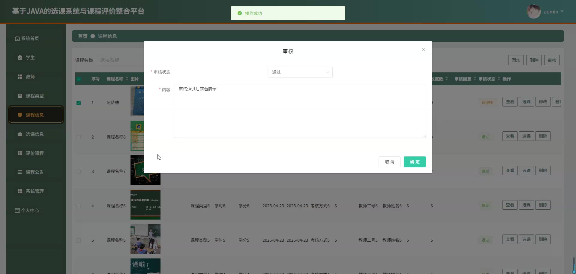Click the 学生 sidebar icon
The width and height of the screenshot is (576, 274).
pyautogui.click(x=20, y=57)
